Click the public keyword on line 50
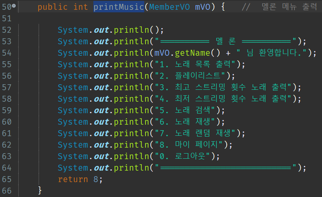 click(53, 7)
